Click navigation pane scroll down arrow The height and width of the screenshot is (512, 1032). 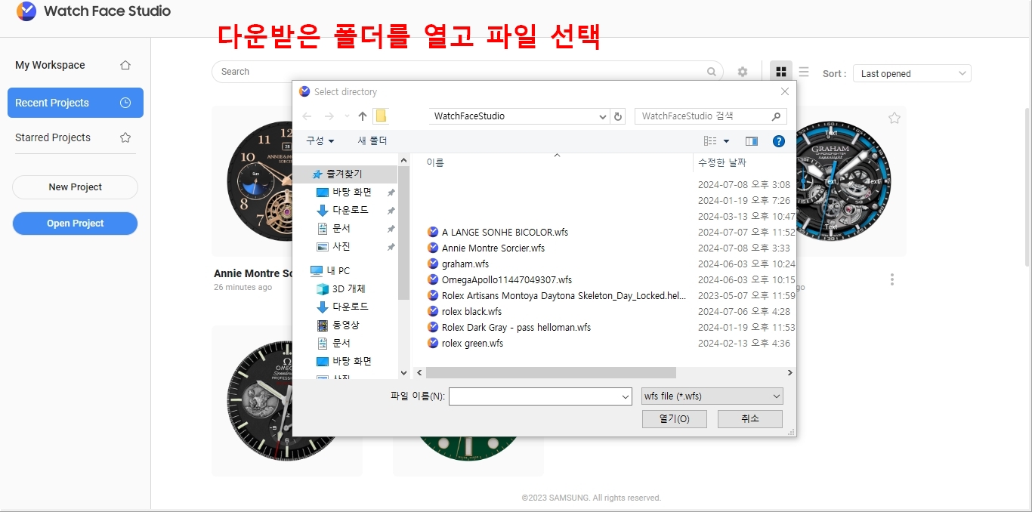[x=403, y=373]
